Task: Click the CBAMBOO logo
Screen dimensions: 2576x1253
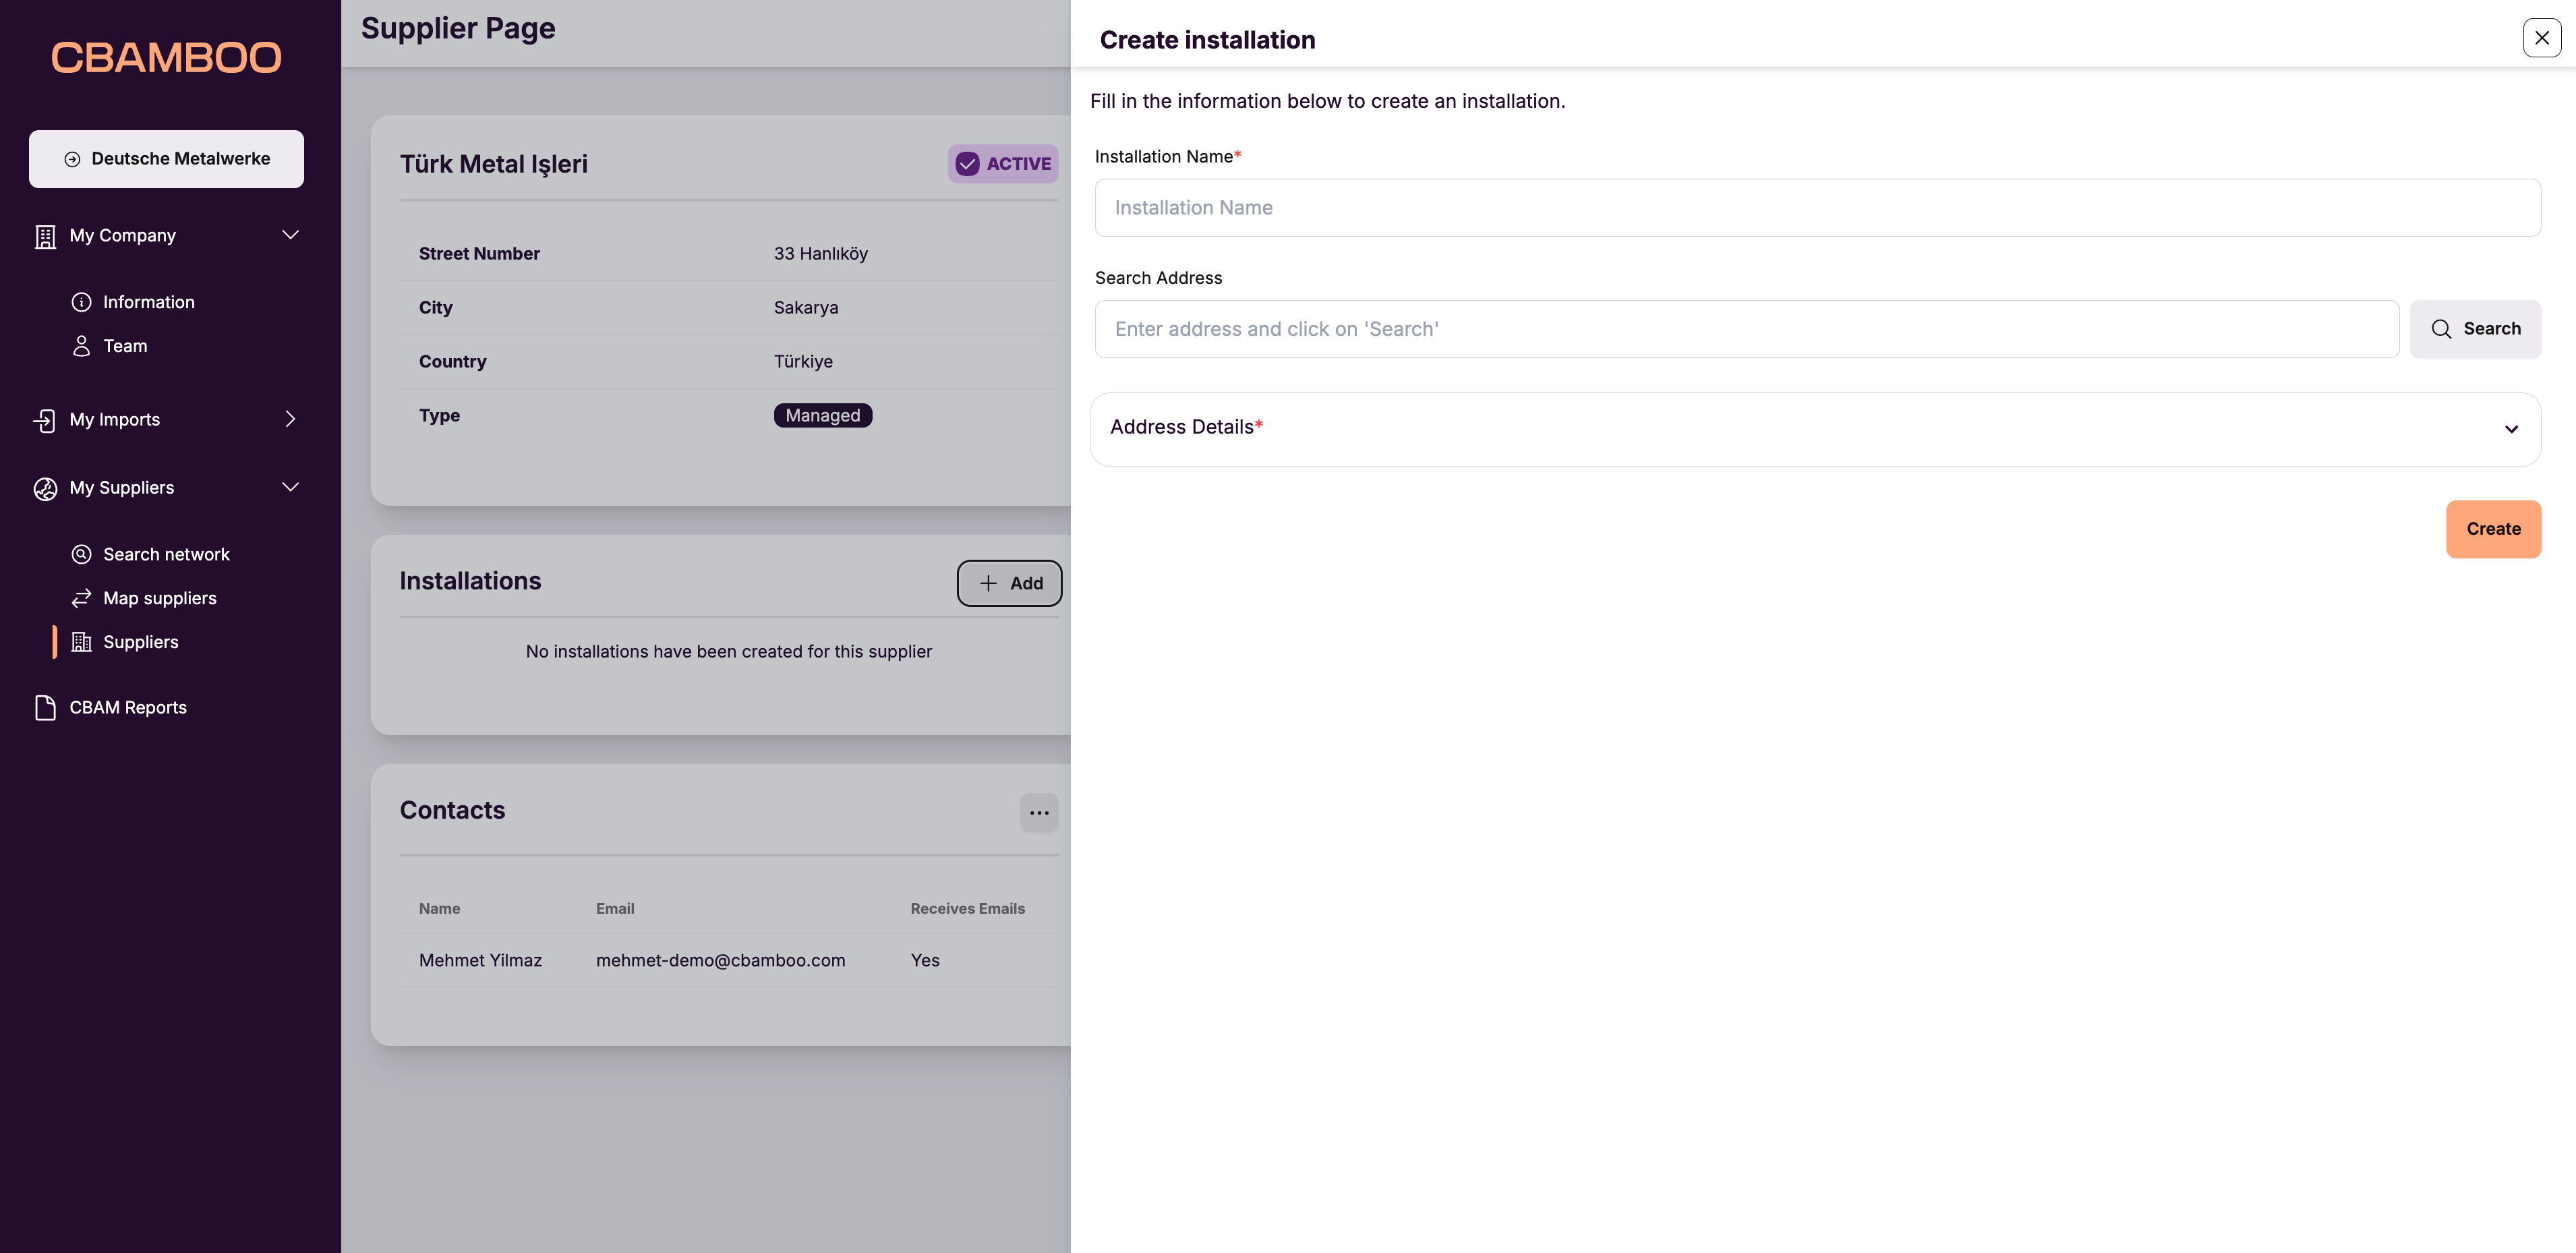Action: (x=166, y=58)
